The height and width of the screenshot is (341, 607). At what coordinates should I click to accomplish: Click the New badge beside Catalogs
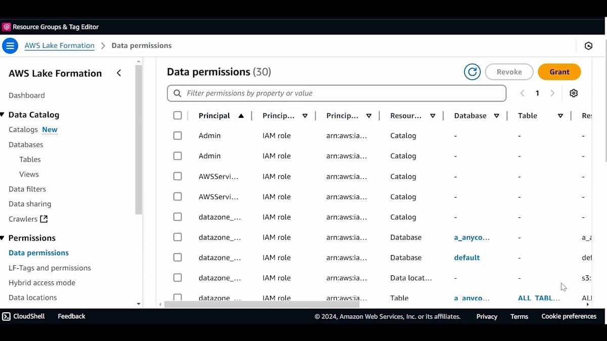pos(50,130)
